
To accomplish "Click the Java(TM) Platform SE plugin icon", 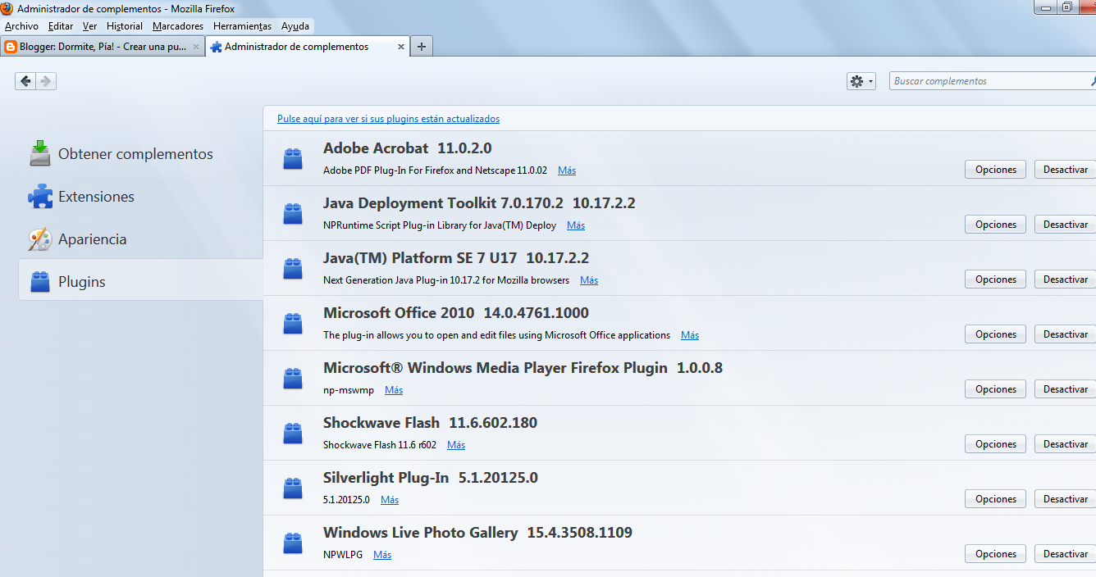I will click(x=293, y=268).
